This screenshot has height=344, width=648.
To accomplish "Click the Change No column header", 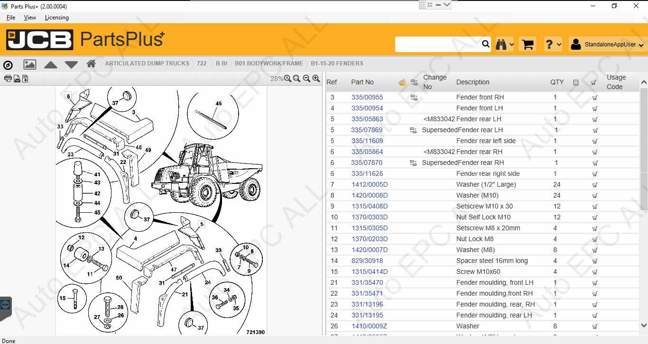I will point(435,82).
